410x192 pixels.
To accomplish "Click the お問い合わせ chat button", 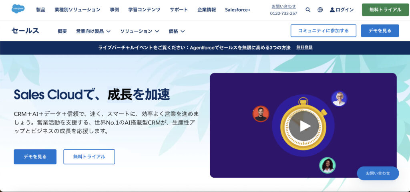I will click(x=378, y=173).
